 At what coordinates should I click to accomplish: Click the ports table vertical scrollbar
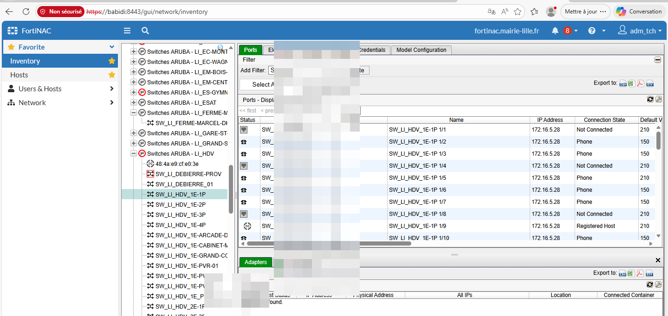658,140
